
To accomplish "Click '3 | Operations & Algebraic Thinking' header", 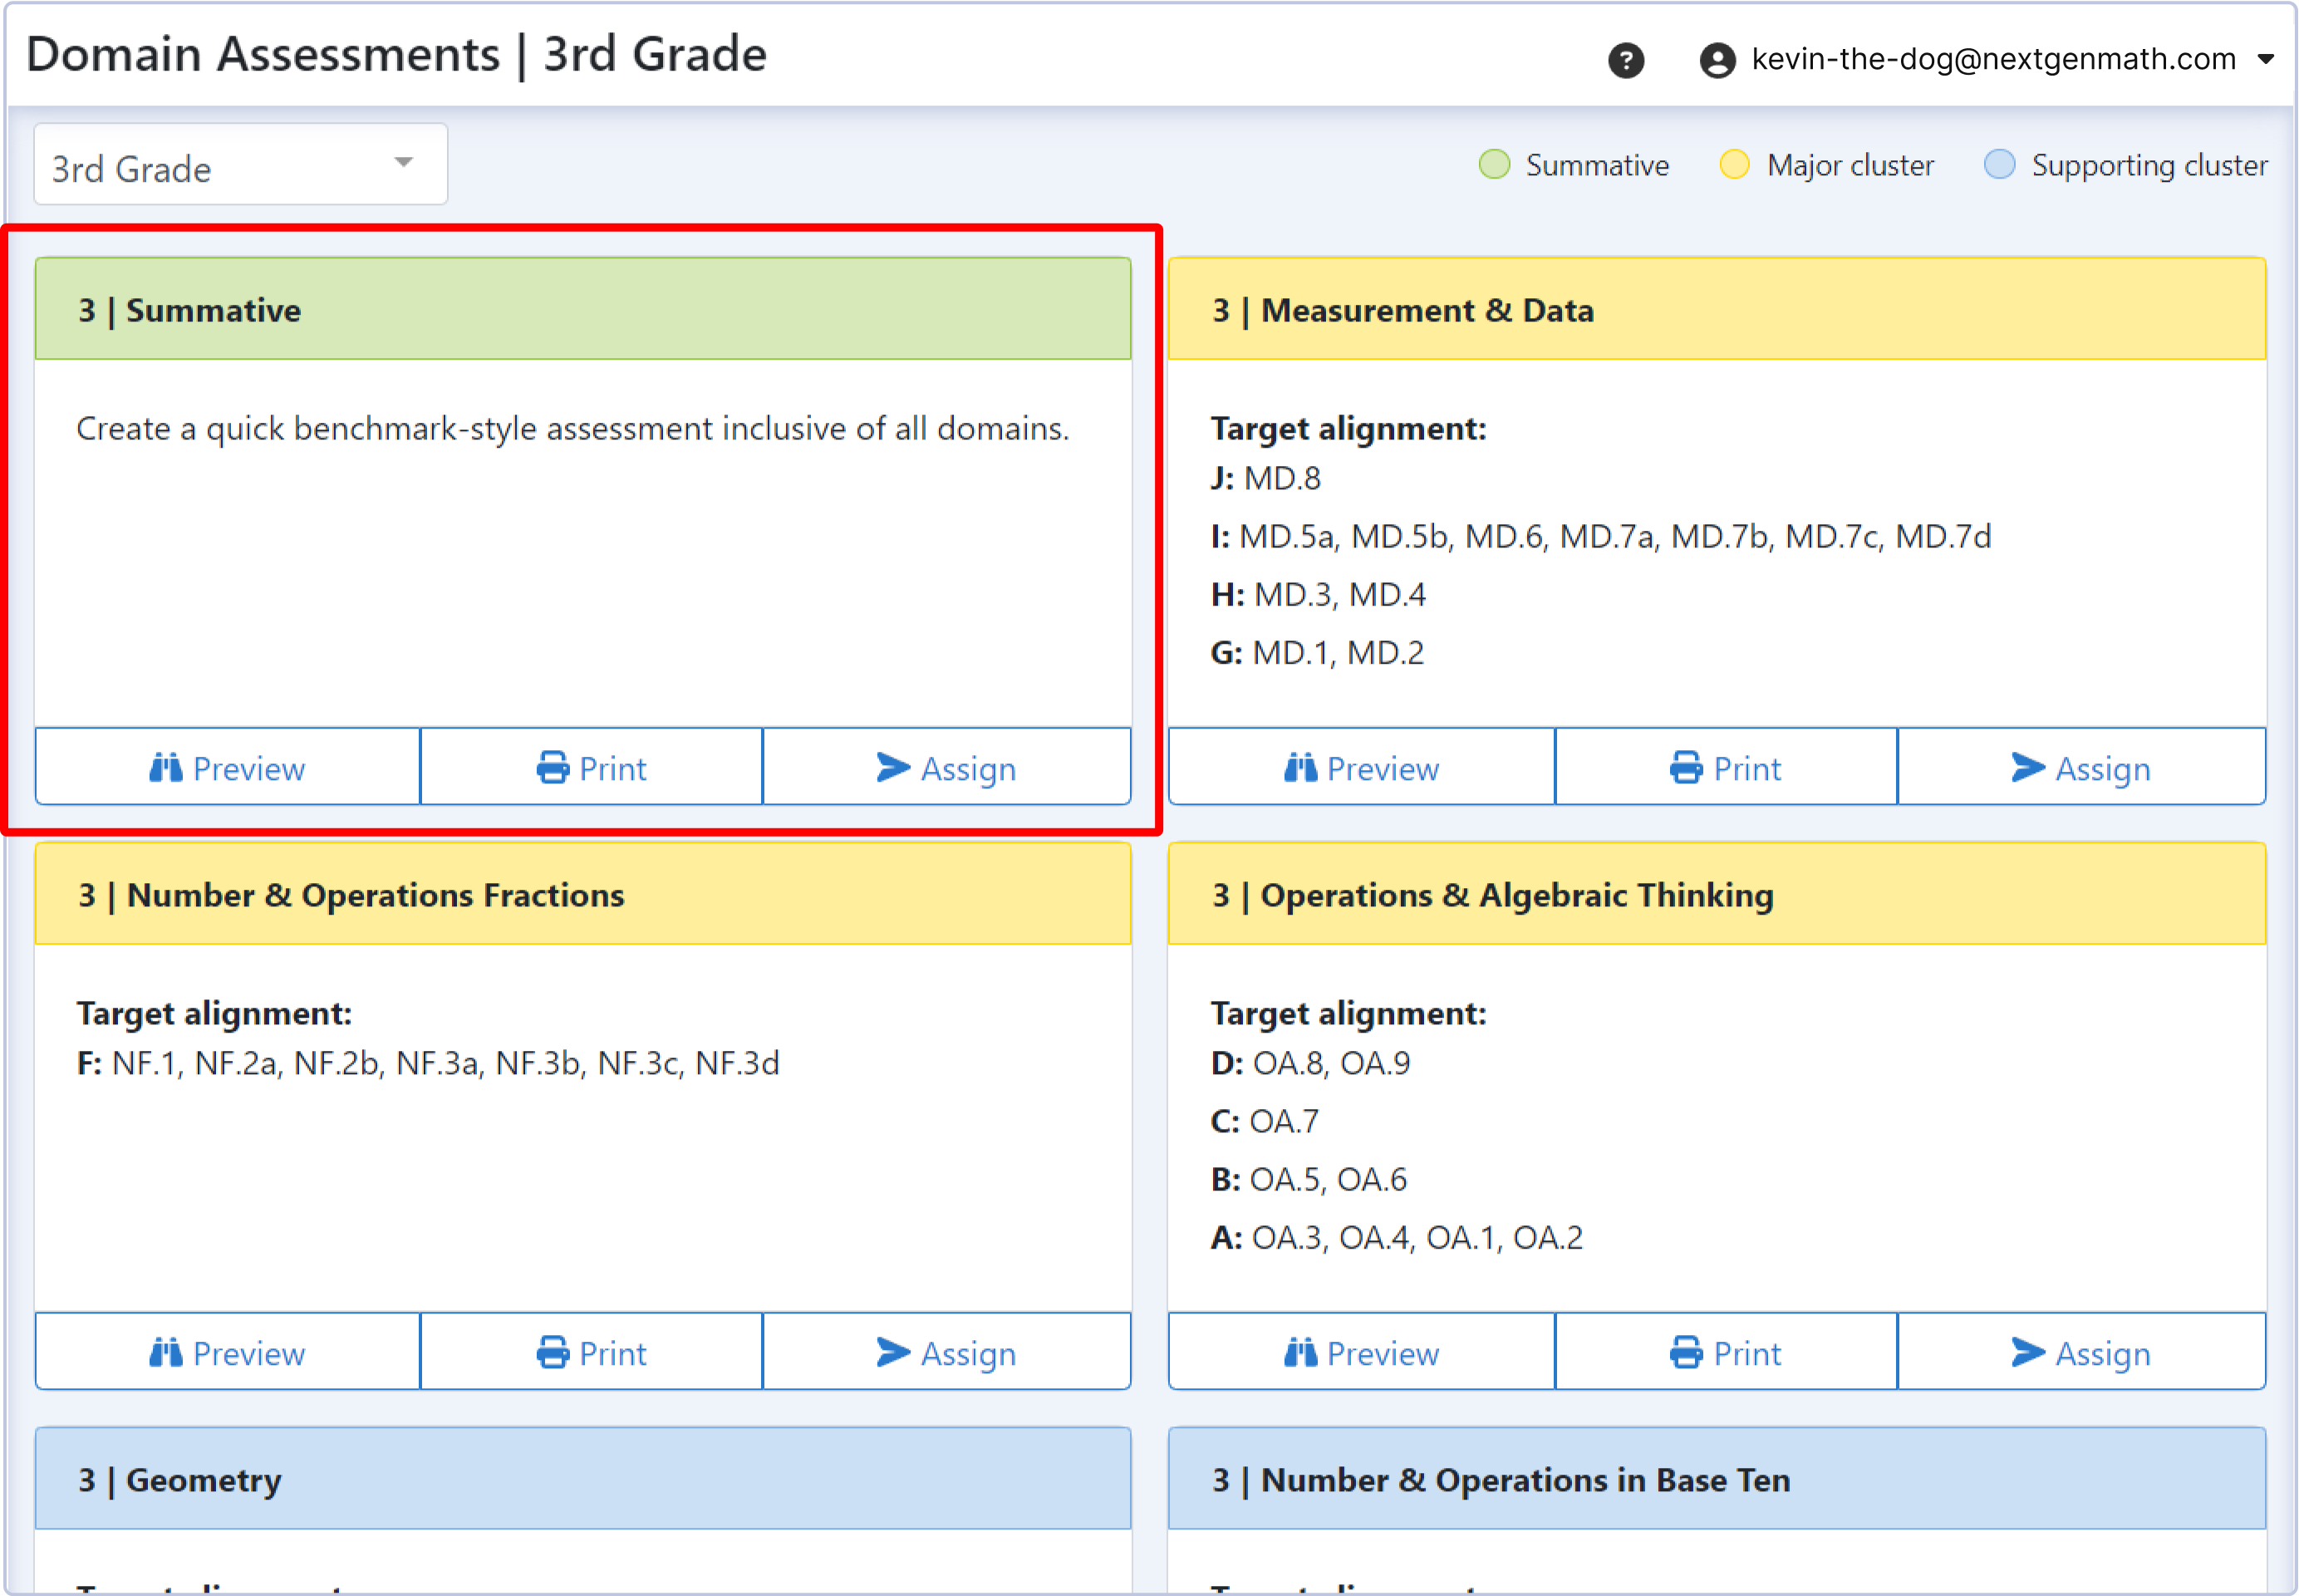I will tap(1717, 894).
